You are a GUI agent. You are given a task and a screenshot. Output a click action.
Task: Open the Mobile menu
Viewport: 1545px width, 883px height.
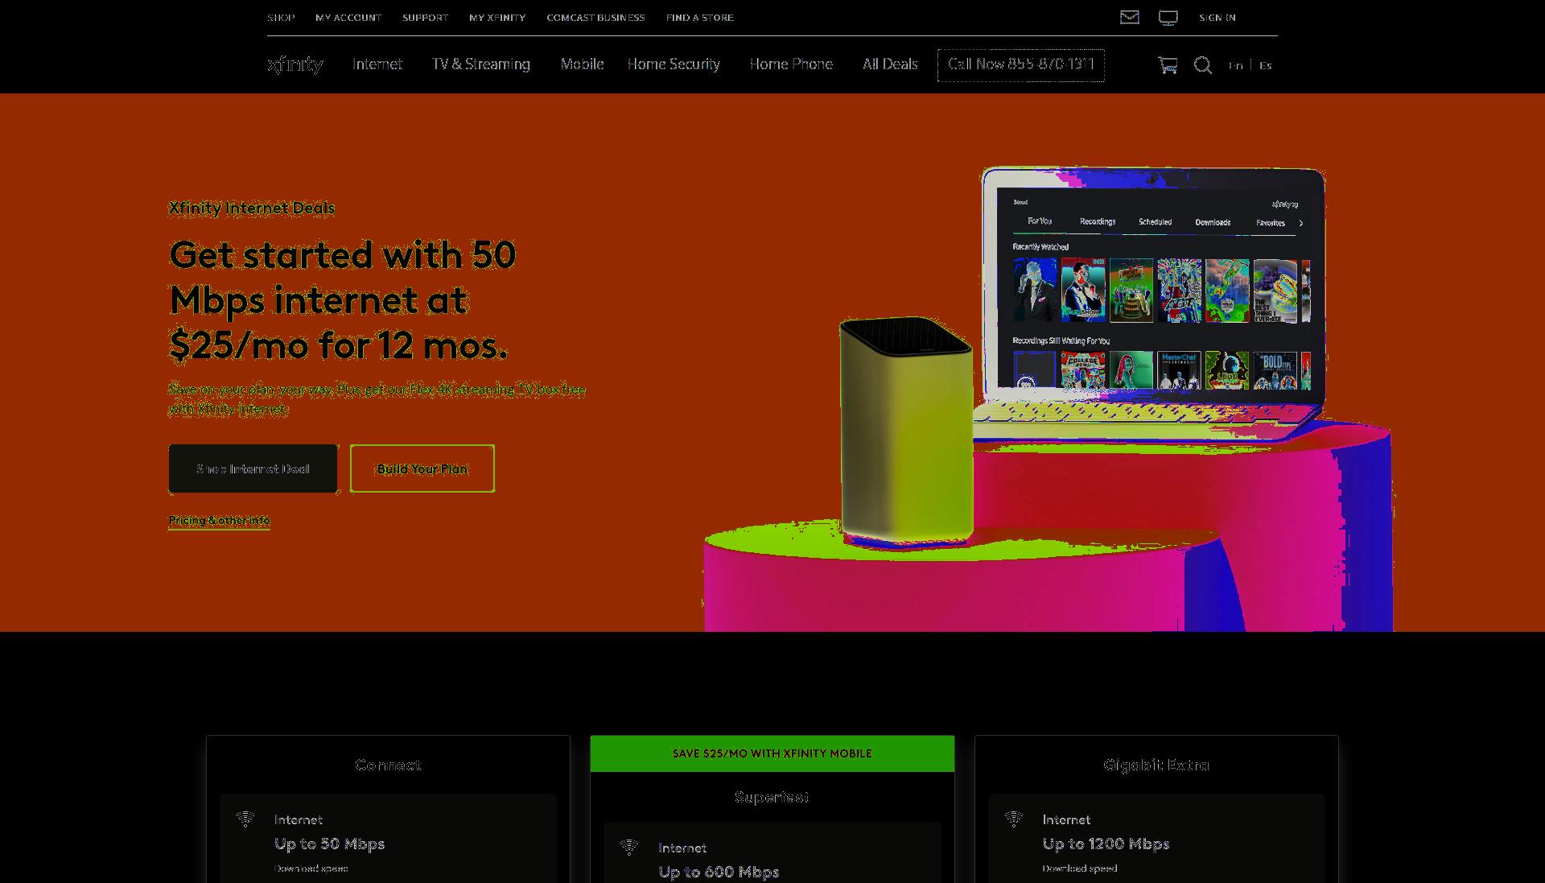(x=582, y=64)
